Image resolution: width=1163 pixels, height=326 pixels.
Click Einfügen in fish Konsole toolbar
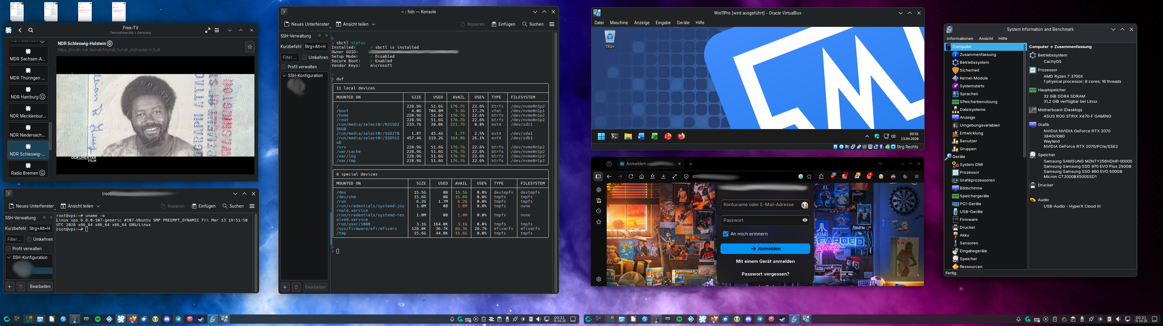click(503, 24)
